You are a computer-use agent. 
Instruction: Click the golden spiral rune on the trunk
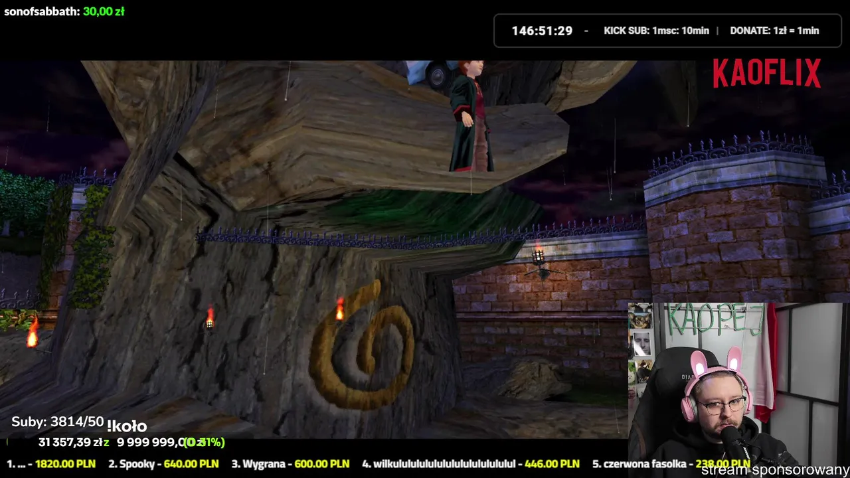tap(362, 345)
